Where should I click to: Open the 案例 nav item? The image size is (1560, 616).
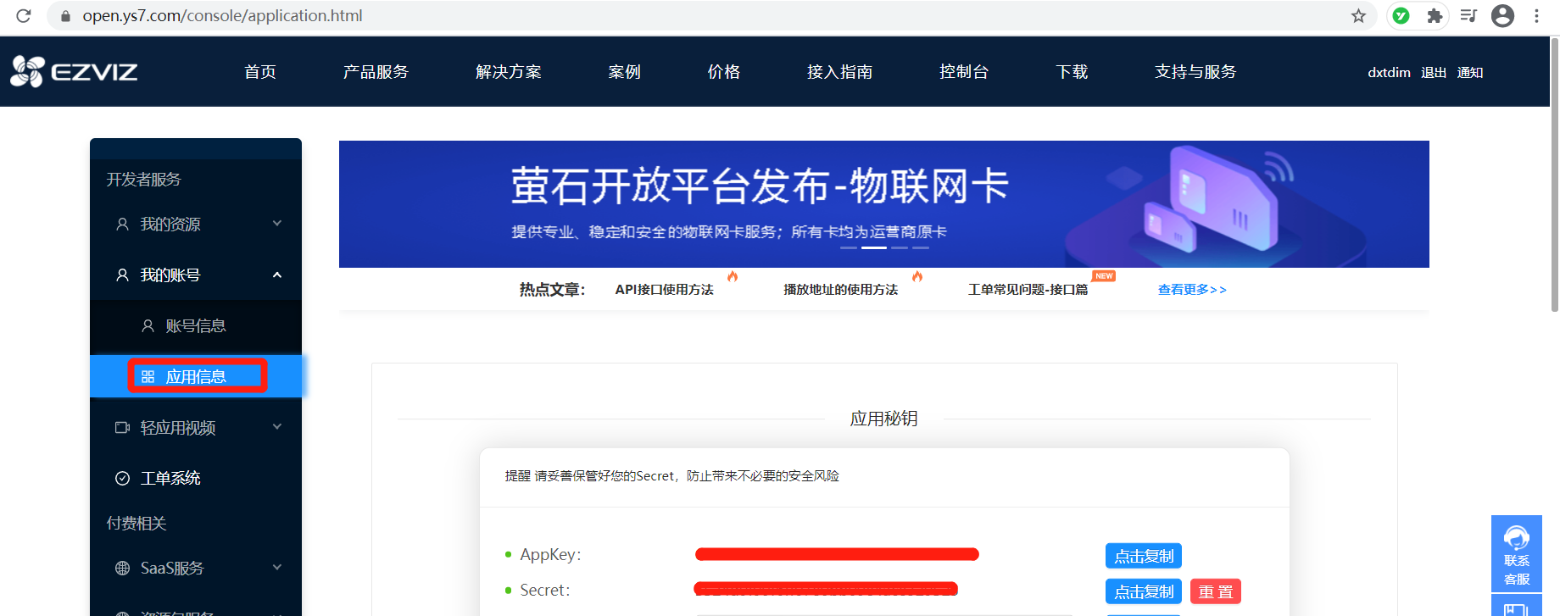click(x=625, y=72)
